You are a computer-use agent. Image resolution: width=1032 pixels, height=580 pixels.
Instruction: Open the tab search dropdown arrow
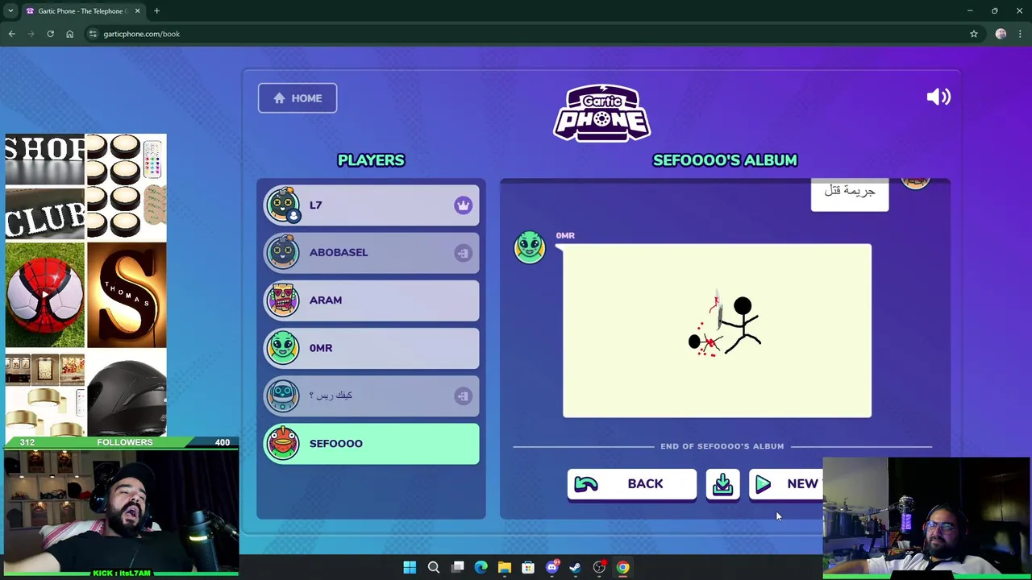pyautogui.click(x=10, y=10)
